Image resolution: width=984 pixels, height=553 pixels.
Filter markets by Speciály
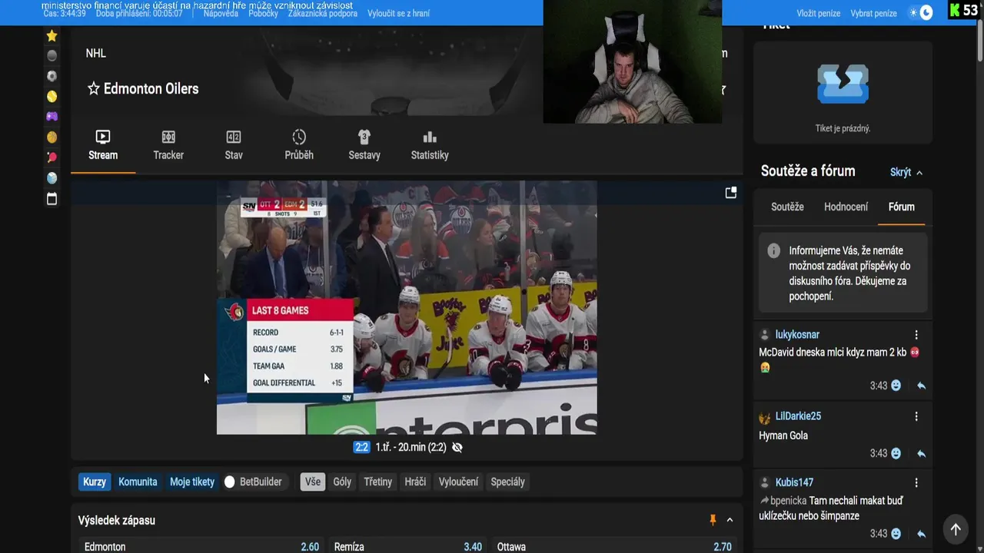pyautogui.click(x=507, y=482)
